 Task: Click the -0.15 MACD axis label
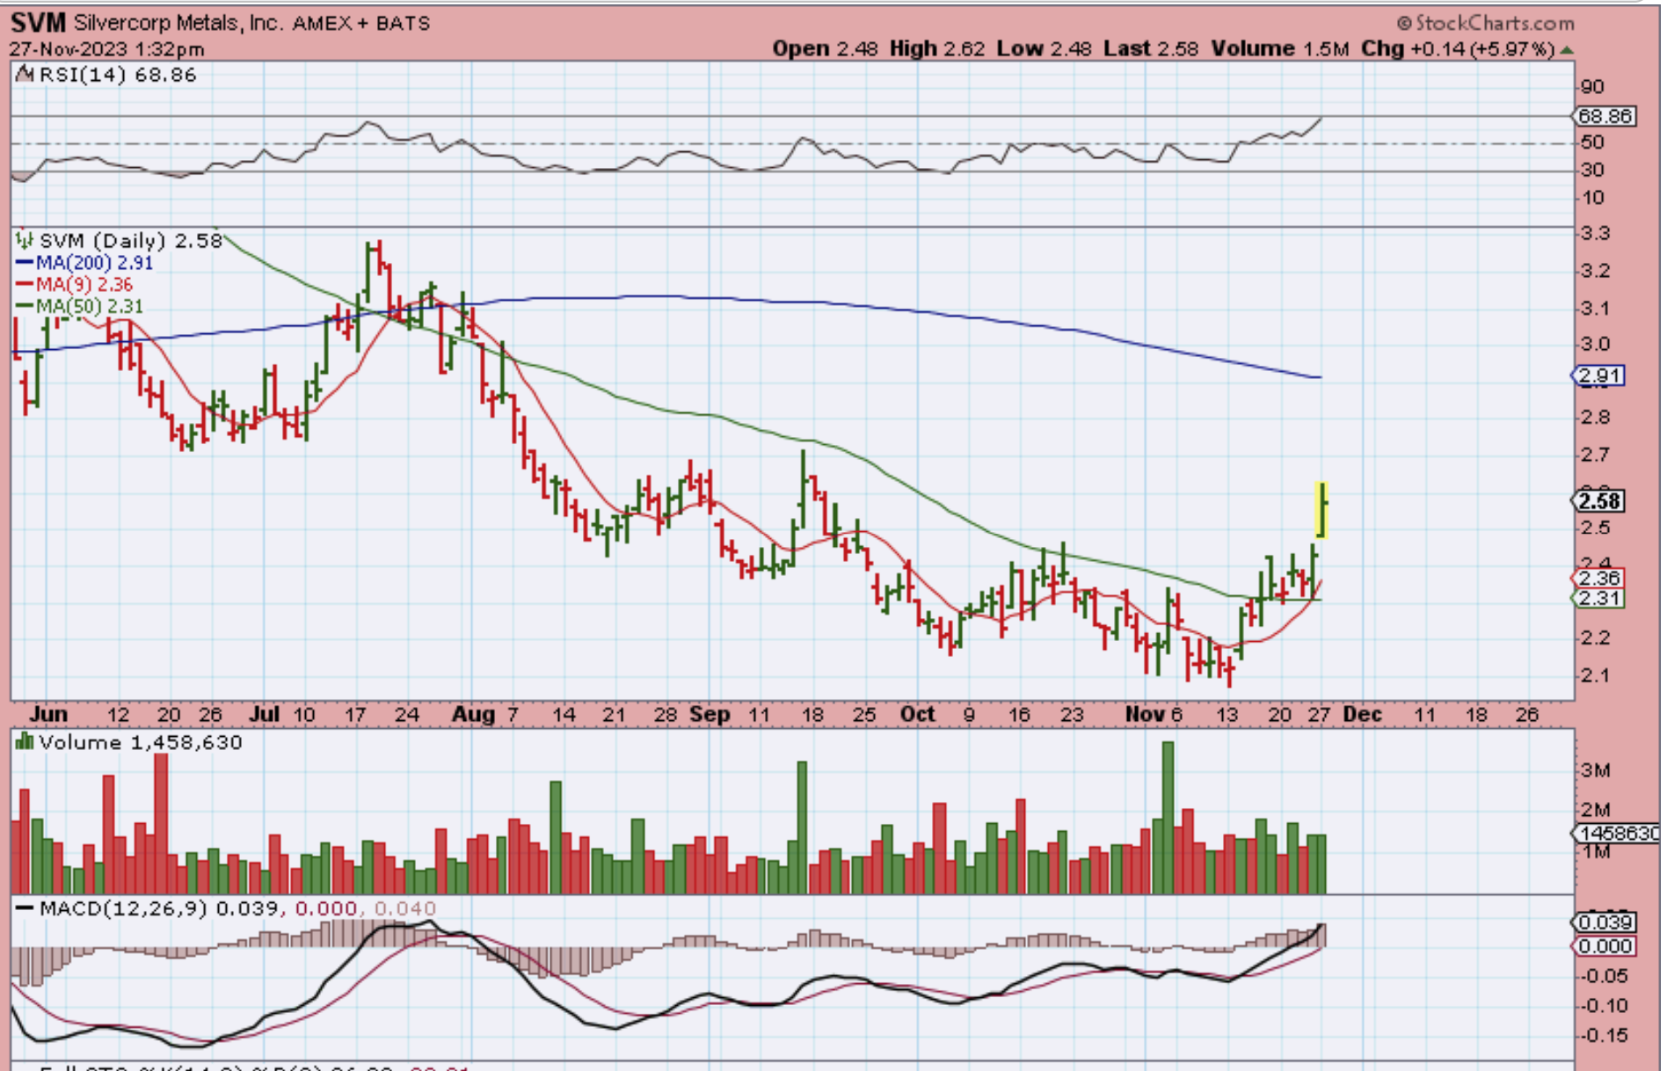pos(1605,1036)
